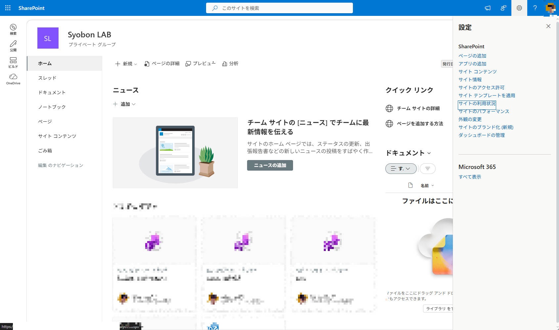Click the SharePoint header title
Image resolution: width=559 pixels, height=330 pixels.
coord(31,8)
